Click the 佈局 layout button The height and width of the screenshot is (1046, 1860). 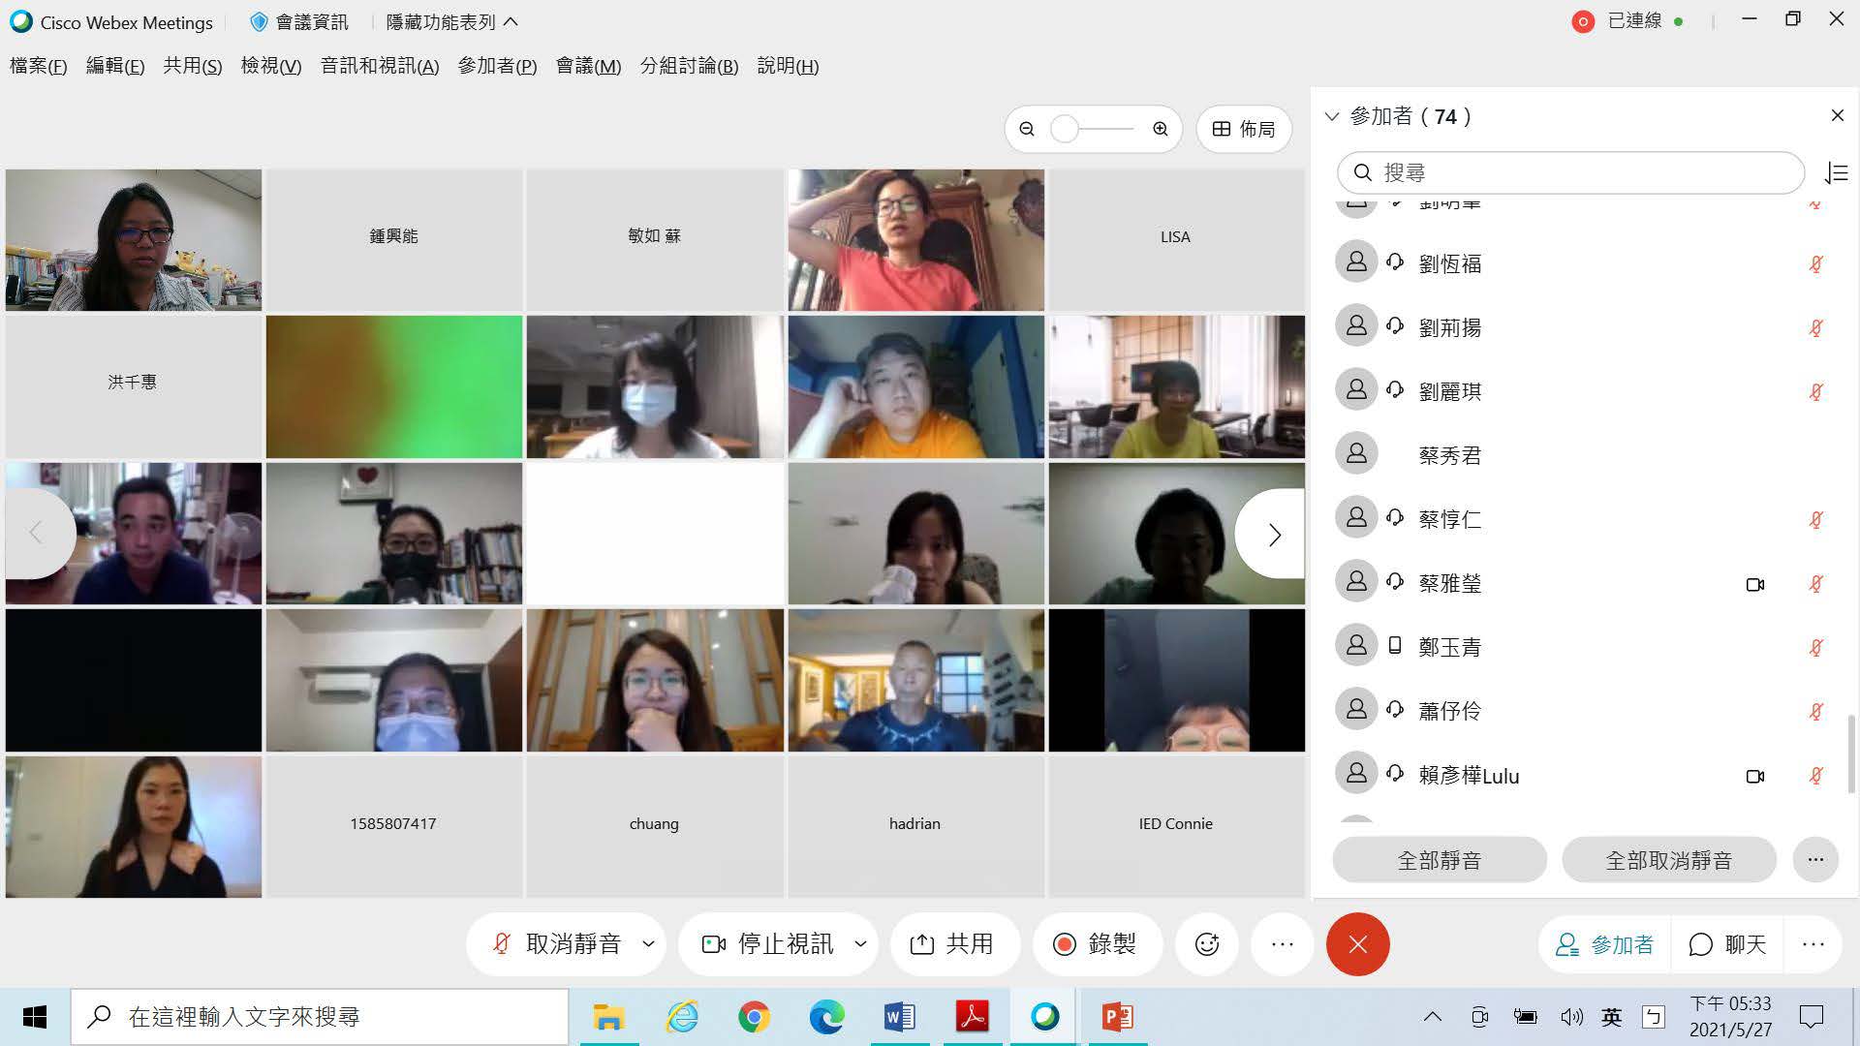coord(1244,129)
